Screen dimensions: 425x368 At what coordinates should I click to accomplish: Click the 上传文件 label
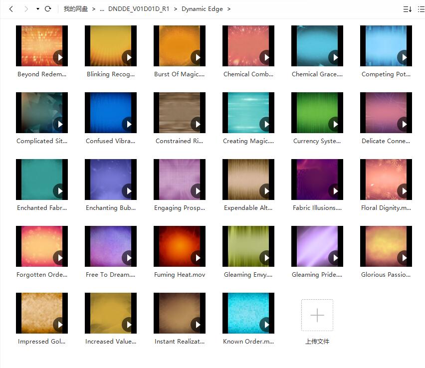[x=317, y=342]
